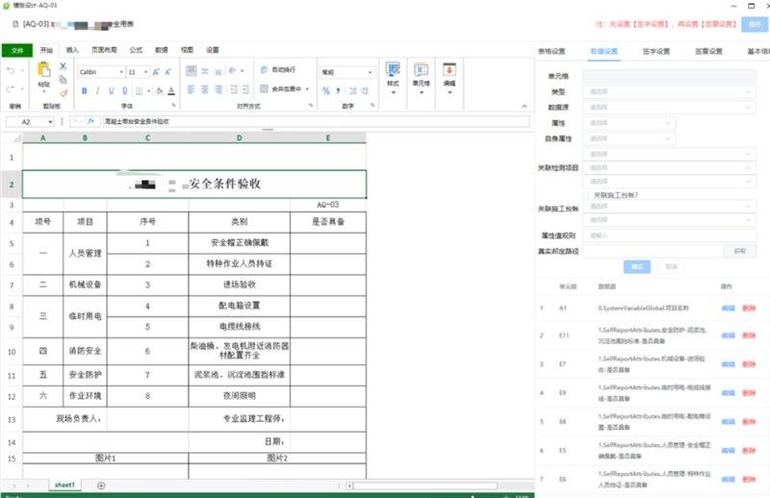Click the percent style icon
The image size is (770, 498).
click(326, 90)
